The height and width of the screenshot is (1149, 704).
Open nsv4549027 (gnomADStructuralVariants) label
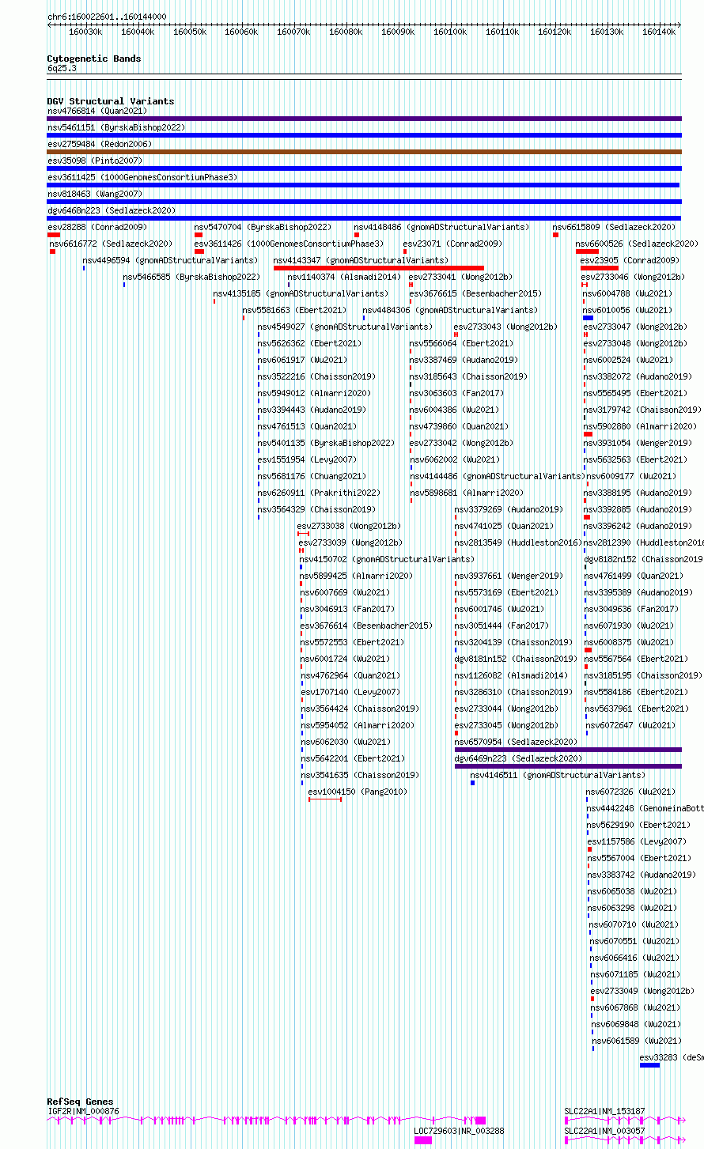click(x=345, y=327)
